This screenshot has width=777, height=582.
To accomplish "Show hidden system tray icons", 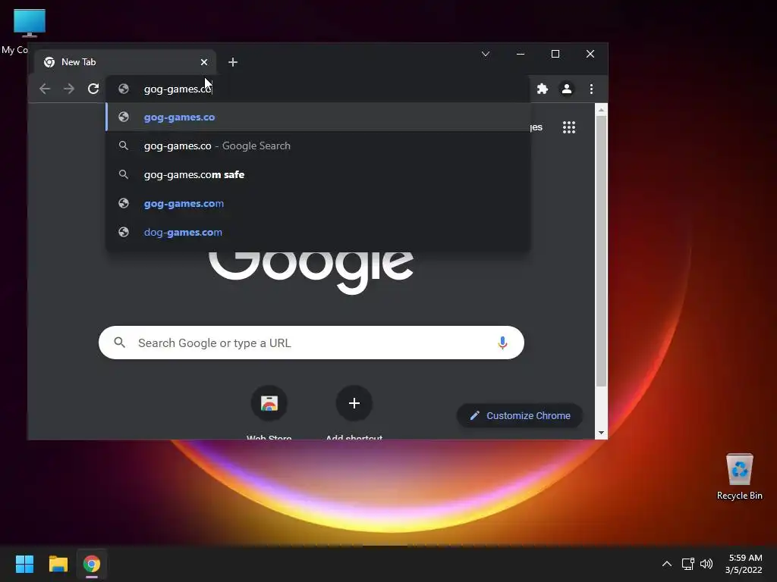I will pos(667,564).
